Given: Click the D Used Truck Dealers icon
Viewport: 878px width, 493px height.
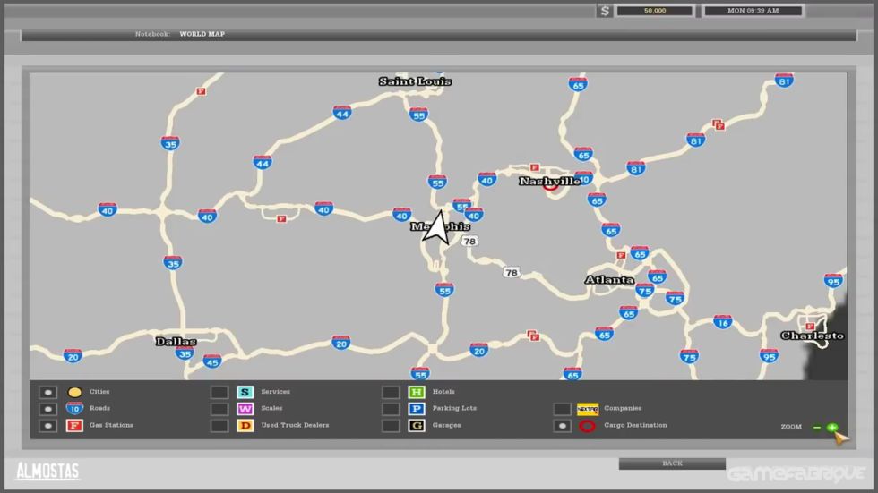Looking at the screenshot, I should [x=245, y=426].
